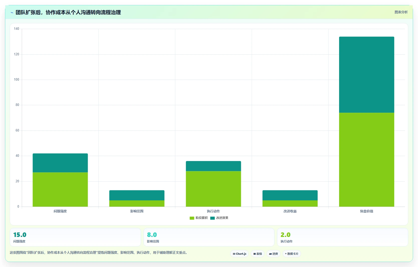
Task: Click the 图表分析 label in header
Action: [401, 12]
